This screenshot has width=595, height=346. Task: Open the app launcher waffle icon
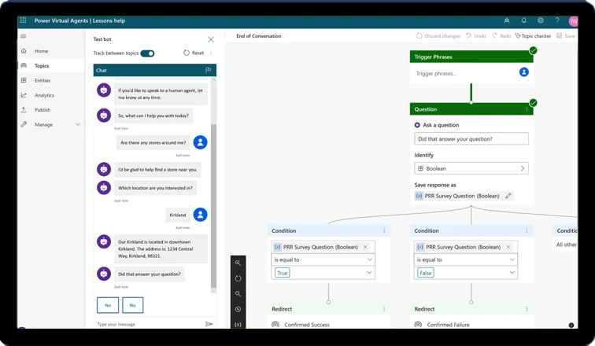24,20
